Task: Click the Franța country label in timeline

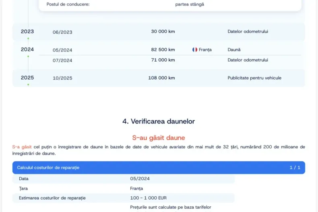Action: pos(205,49)
